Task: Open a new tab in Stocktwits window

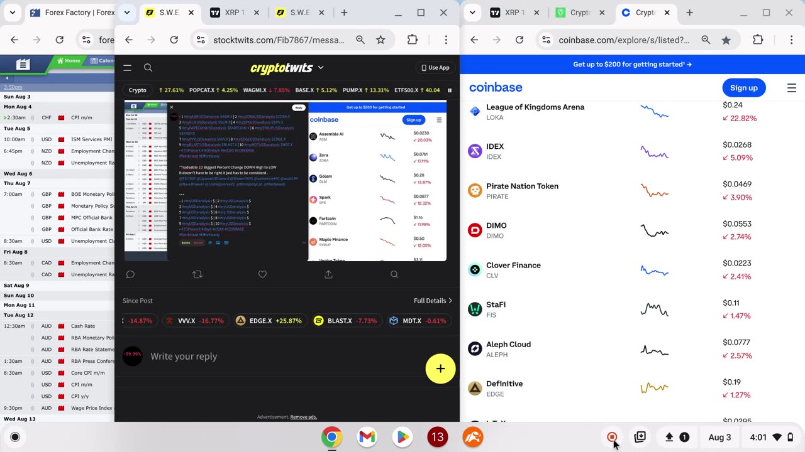Action: [x=344, y=13]
